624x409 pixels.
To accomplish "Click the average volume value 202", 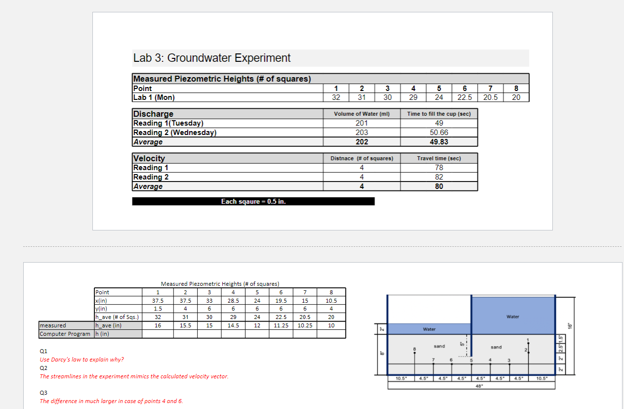I will (x=361, y=142).
